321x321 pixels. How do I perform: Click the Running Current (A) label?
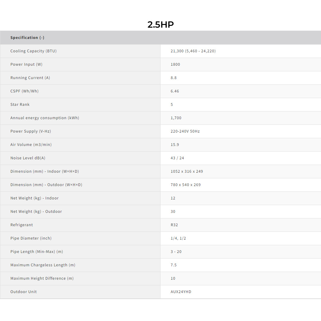(x=30, y=78)
